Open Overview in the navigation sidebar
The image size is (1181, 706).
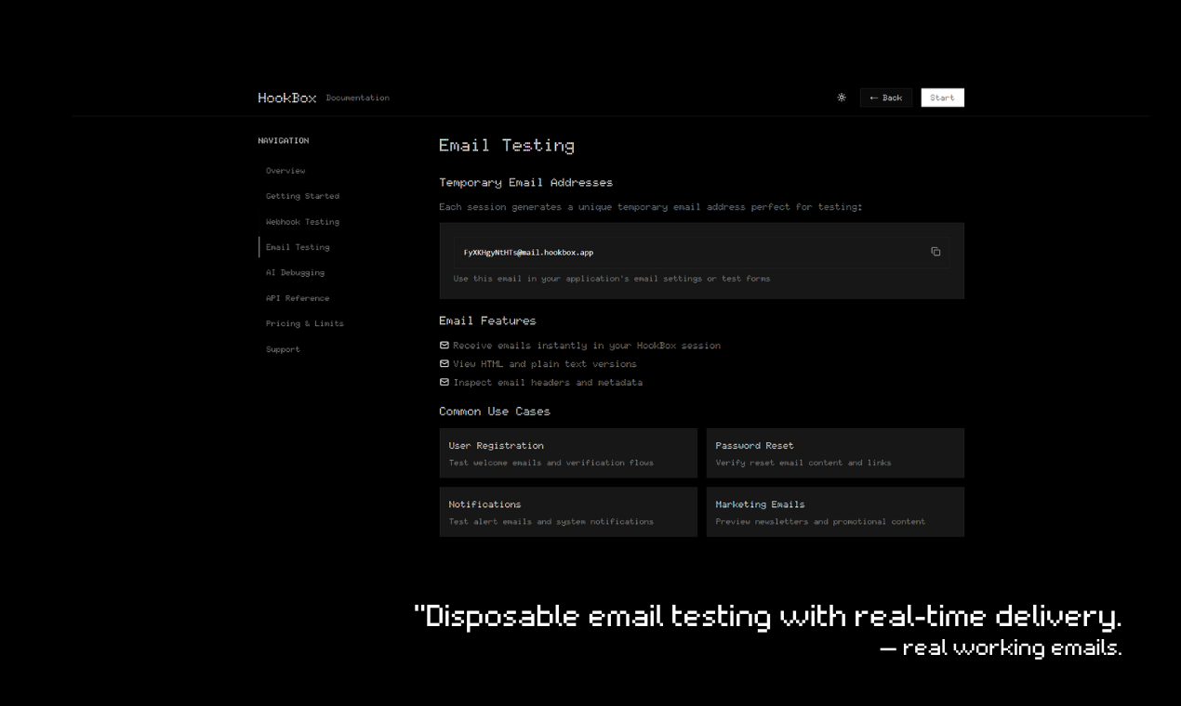(x=285, y=171)
